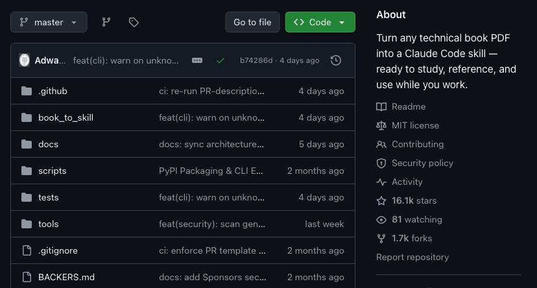Show the green checkmark build status
The image size is (537, 288).
(x=221, y=60)
